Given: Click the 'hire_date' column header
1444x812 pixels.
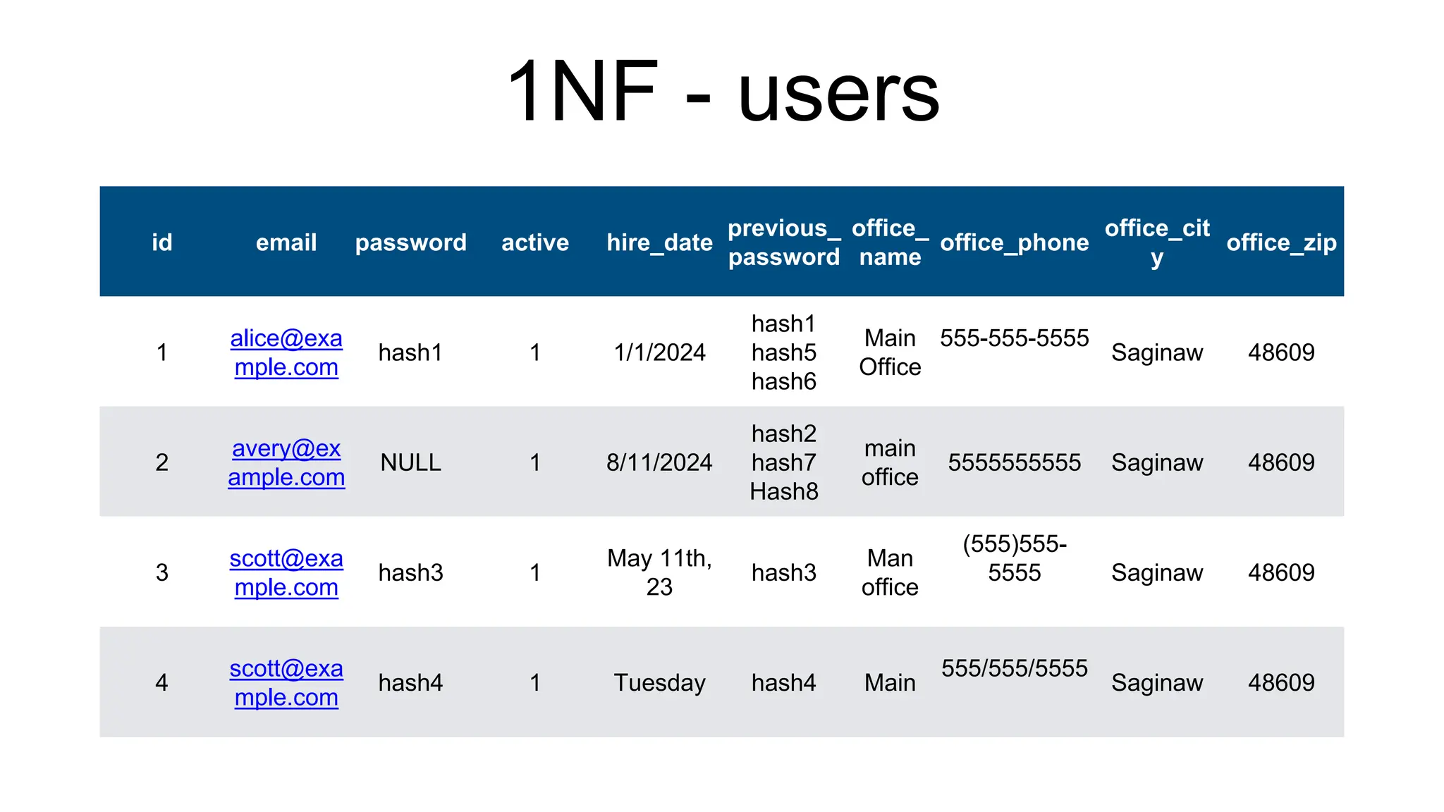Looking at the screenshot, I should click(x=659, y=242).
